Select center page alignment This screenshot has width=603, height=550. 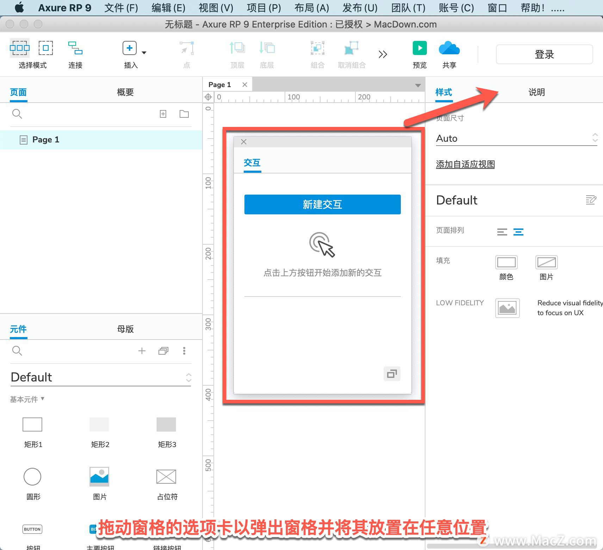click(x=518, y=232)
